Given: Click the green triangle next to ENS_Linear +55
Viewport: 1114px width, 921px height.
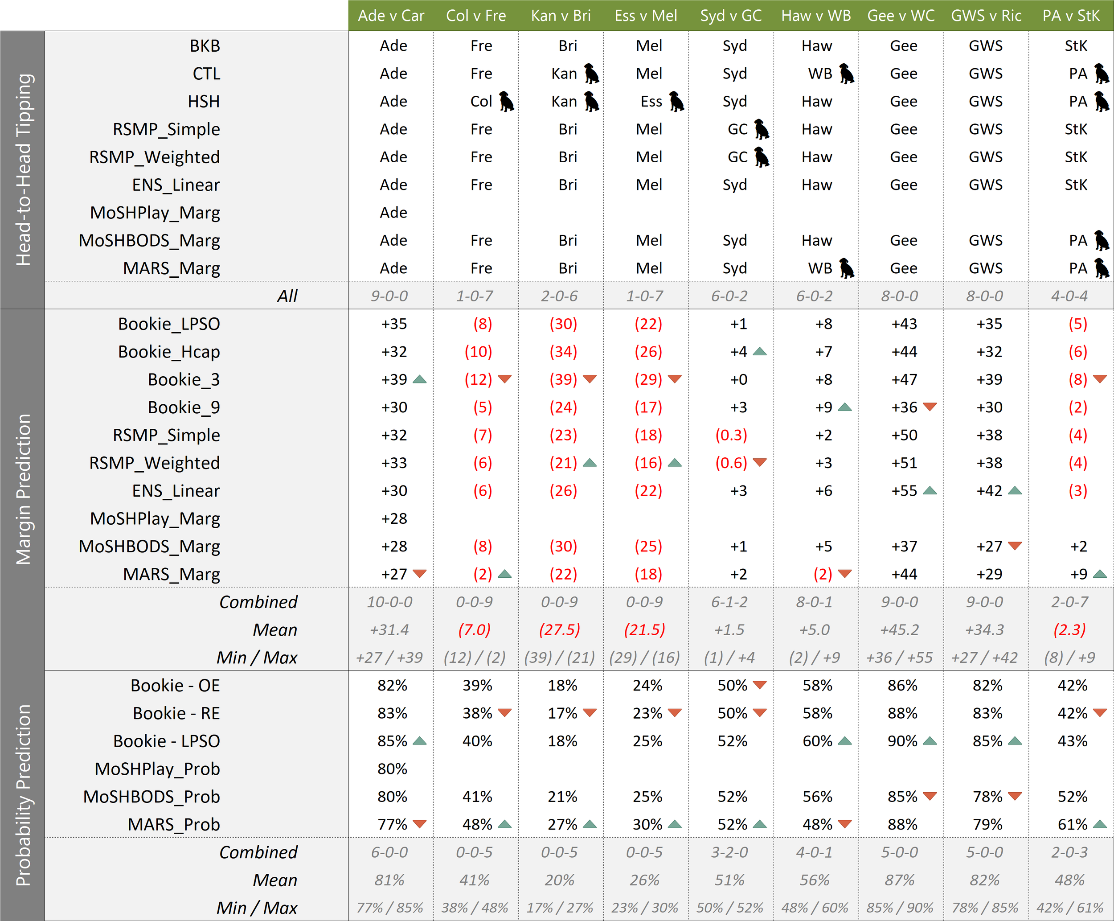Looking at the screenshot, I should [930, 491].
